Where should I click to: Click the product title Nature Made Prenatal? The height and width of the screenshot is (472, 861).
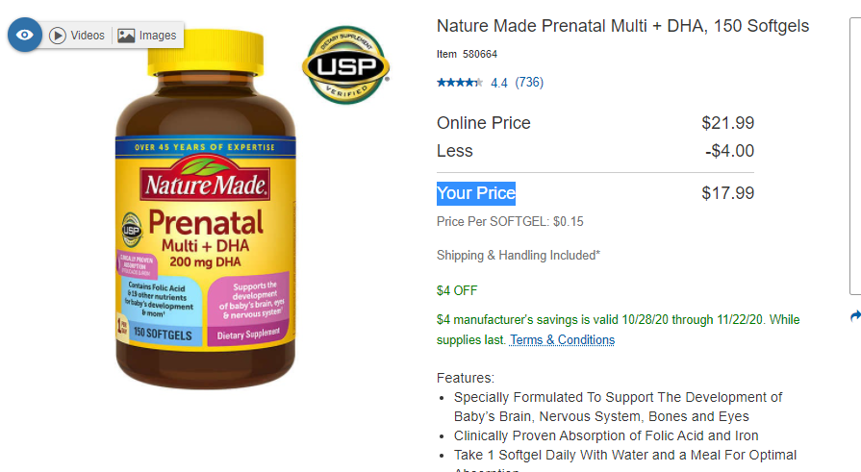[622, 26]
